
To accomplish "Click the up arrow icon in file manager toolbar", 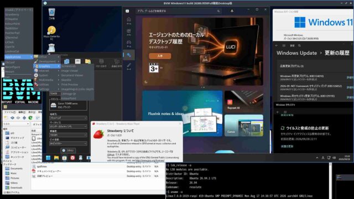I will [24, 118].
